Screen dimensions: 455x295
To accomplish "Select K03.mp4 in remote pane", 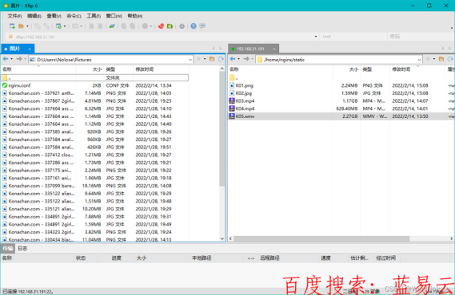I will 341,101.
